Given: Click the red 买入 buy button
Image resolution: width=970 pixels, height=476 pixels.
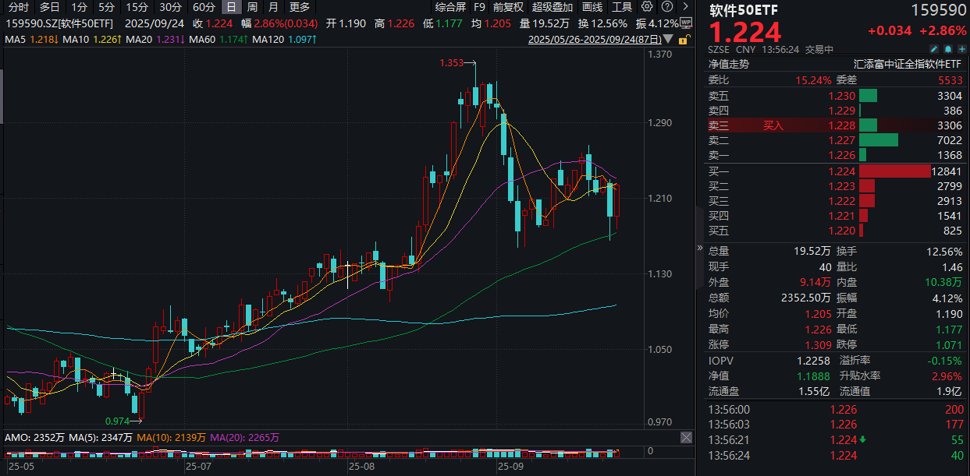Looking at the screenshot, I should (x=772, y=125).
